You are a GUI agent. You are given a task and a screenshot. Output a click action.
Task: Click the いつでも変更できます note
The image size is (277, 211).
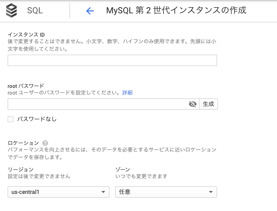point(141,176)
